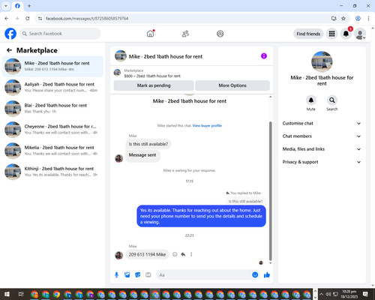
Task: Open the Facebook logo home link
Action: (10, 34)
